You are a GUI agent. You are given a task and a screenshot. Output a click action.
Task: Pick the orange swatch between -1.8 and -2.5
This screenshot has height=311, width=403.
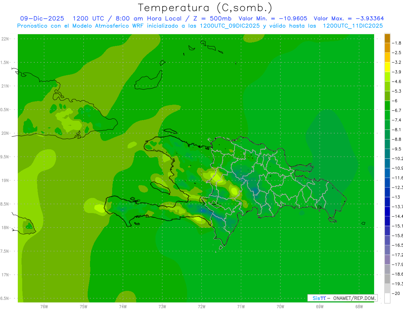click(387, 48)
